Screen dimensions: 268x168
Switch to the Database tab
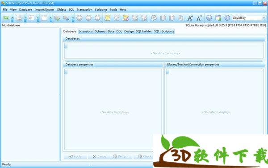70,31
